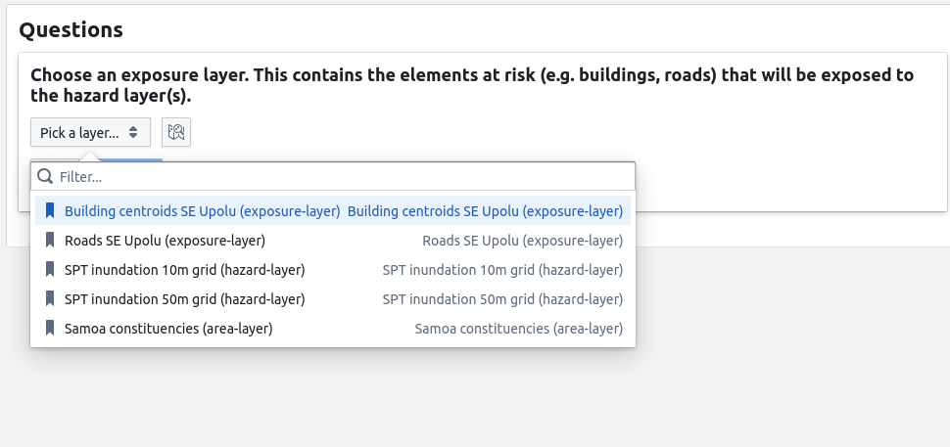Click bookmark icon beside SPT inundation 10m grid
Screen dimensions: 950x447
click(50, 270)
